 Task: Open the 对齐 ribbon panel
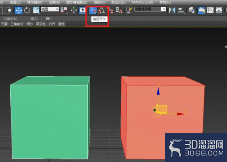[52, 24]
